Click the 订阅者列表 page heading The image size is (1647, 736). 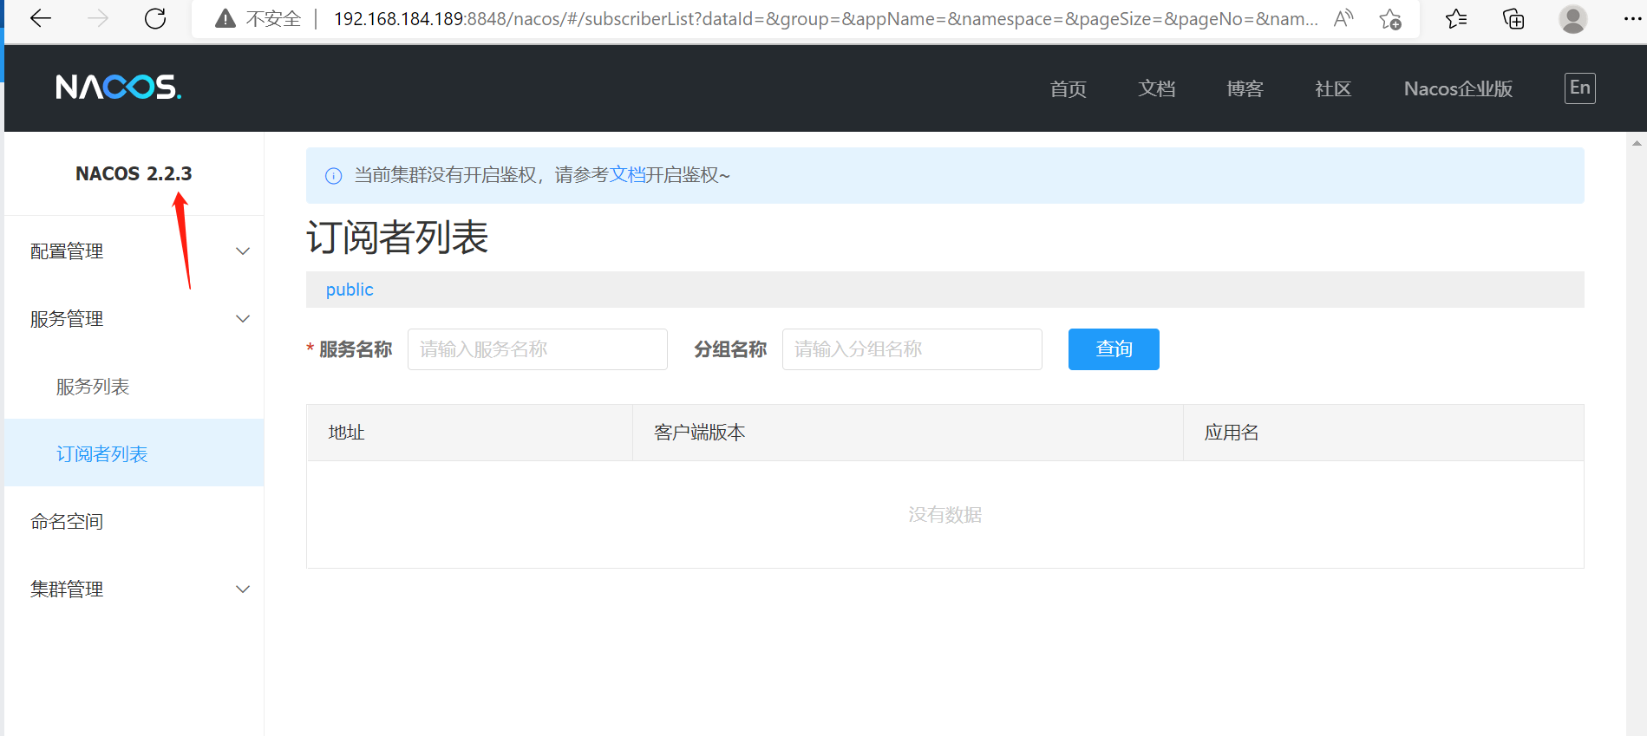(x=397, y=238)
